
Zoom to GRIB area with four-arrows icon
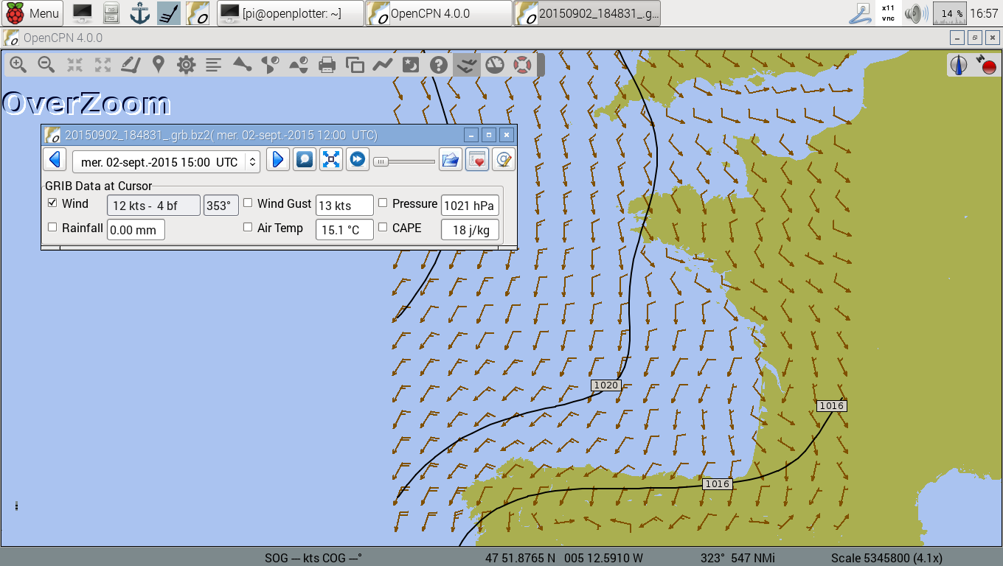331,159
